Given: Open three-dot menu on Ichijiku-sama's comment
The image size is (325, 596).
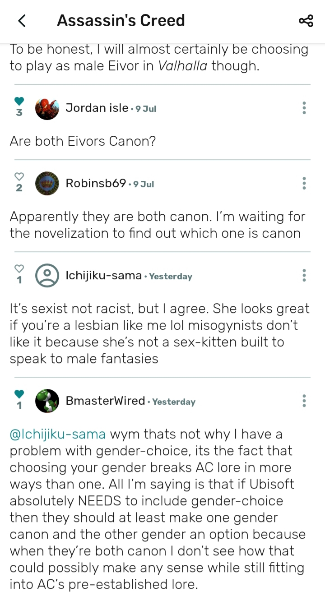Looking at the screenshot, I should 304,275.
